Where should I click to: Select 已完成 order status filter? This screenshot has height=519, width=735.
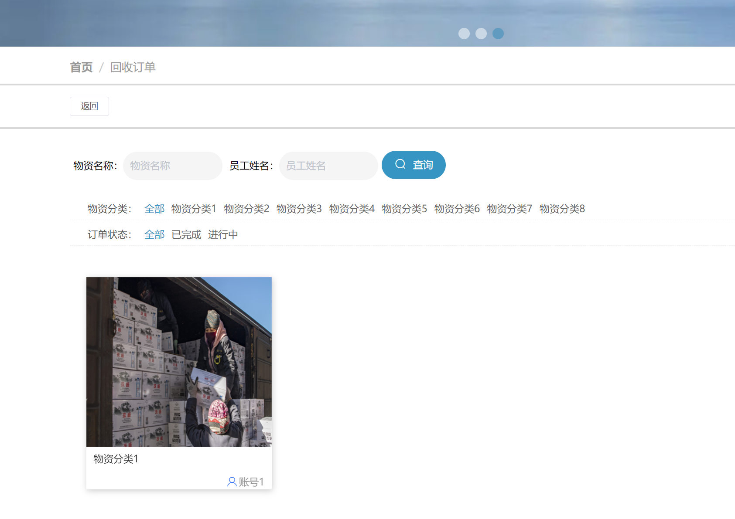(185, 234)
